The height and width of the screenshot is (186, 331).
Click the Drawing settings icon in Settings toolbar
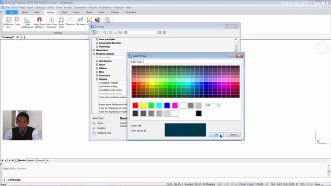[110, 32]
